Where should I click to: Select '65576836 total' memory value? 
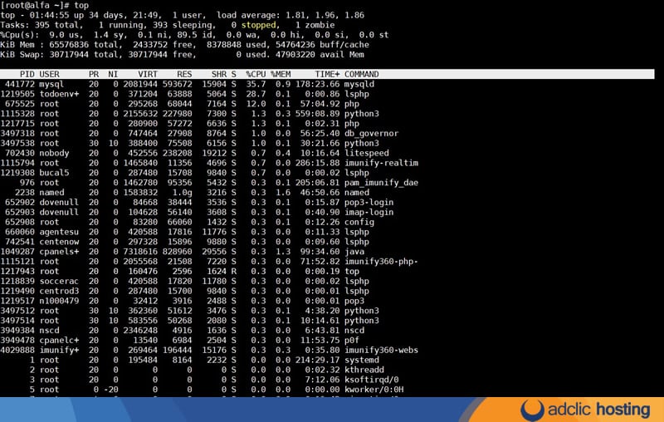click(x=86, y=45)
